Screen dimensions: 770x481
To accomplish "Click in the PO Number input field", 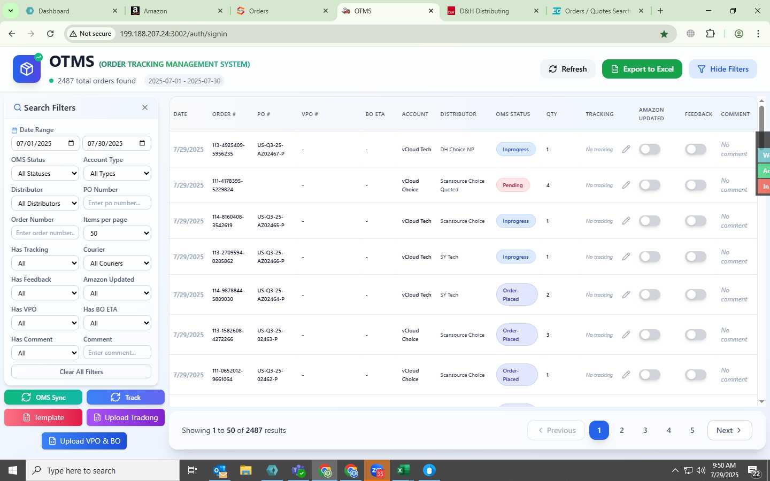I will coord(117,203).
